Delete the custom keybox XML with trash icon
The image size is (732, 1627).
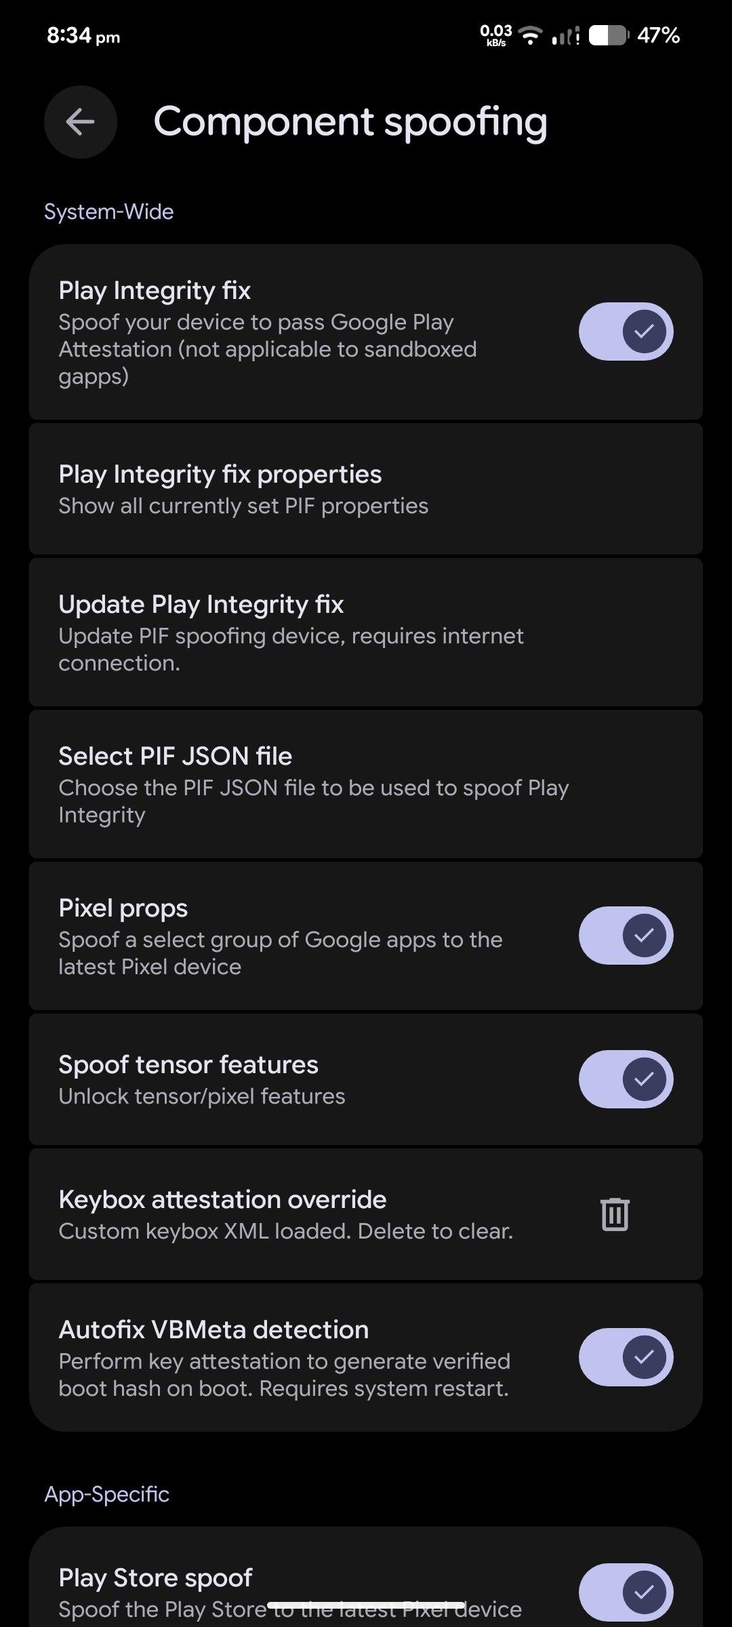pos(615,1213)
